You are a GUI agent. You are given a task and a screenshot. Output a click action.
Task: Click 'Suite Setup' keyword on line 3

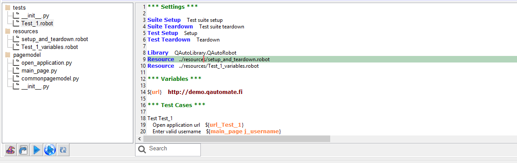[x=164, y=20]
